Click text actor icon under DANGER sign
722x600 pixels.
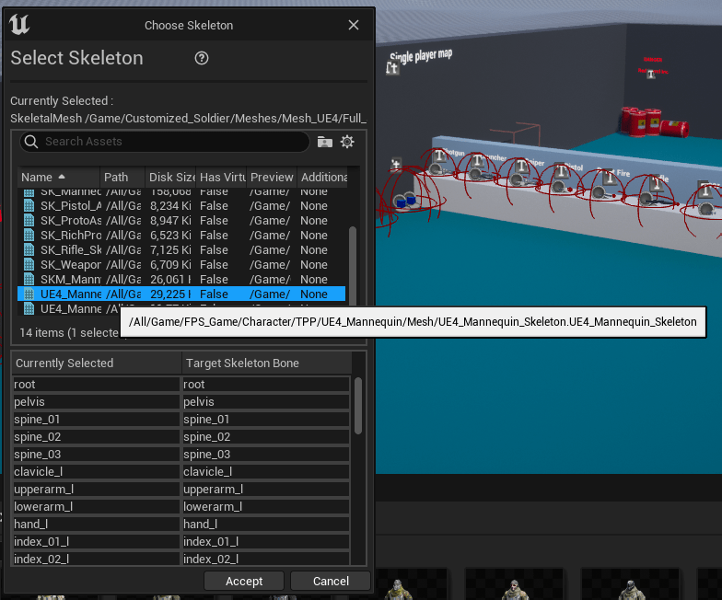(651, 75)
